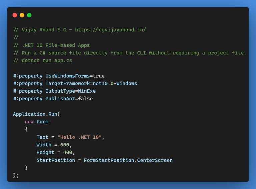The width and height of the screenshot is (256, 189).
Task: Click FormStartPosition.CenterScreen value
Action: 128,160
